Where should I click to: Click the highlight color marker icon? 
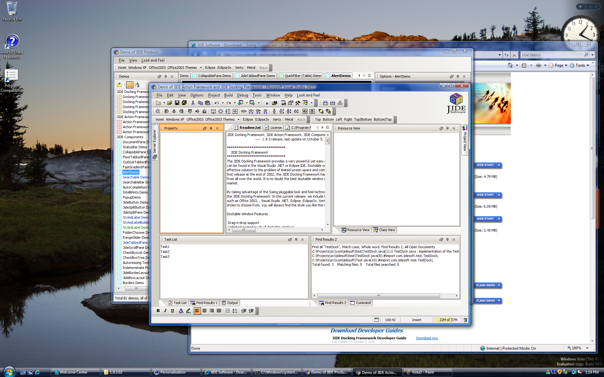[x=188, y=311]
